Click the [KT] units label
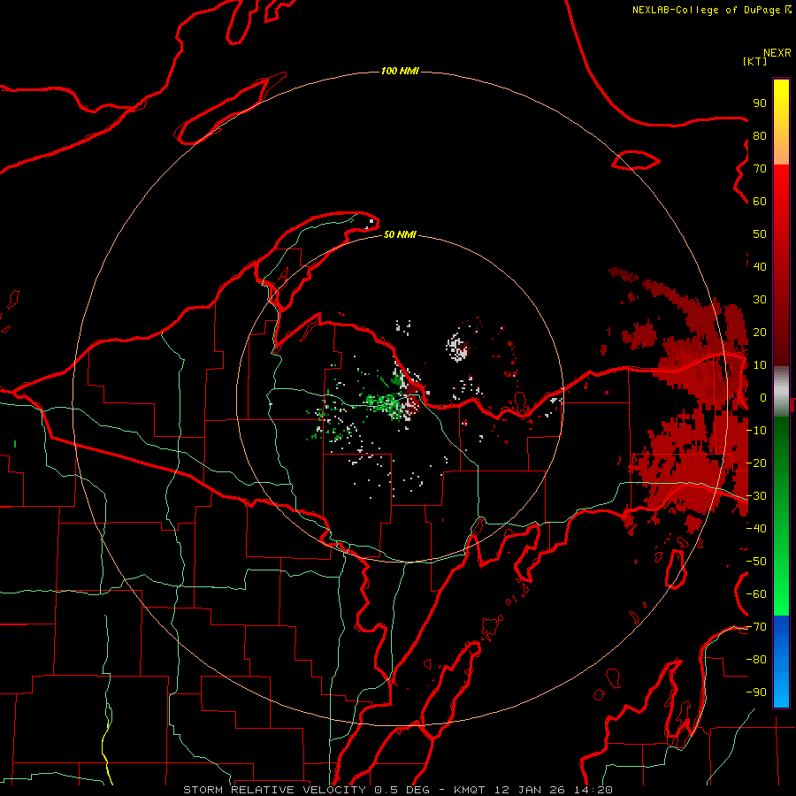 [755, 61]
